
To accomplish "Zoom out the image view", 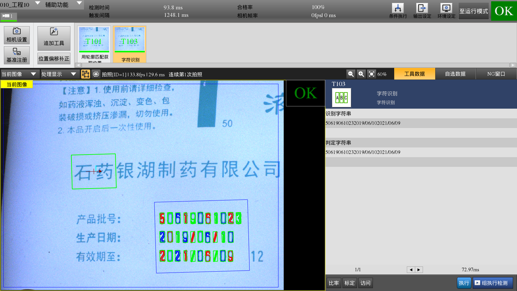I will click(x=351, y=74).
